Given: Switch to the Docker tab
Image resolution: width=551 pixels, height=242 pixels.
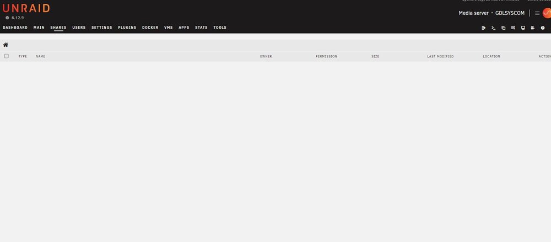Looking at the screenshot, I should click(150, 28).
